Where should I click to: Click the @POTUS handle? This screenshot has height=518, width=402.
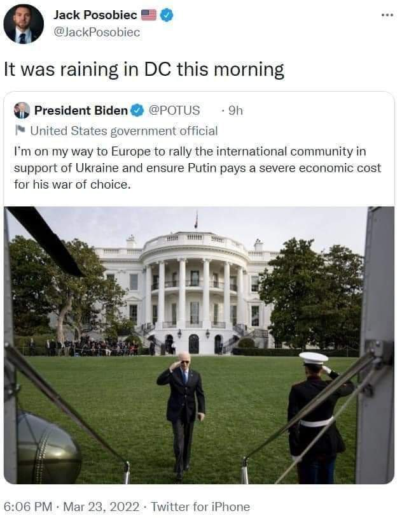pyautogui.click(x=174, y=110)
